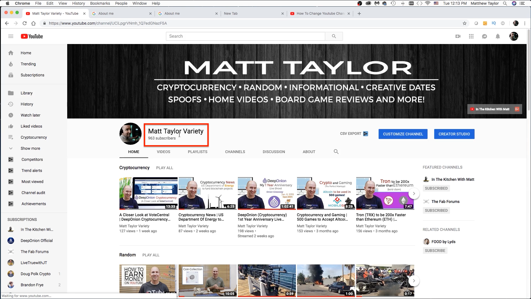Open the History menu in the menu bar
Viewport: 531px width, 299px height.
79,3
